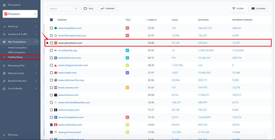Open the FILTERS panel
Viewport: 275px width, 140px height.
click(x=238, y=9)
